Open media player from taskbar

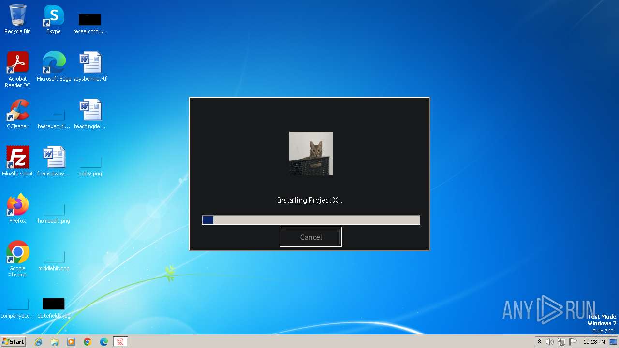71,342
